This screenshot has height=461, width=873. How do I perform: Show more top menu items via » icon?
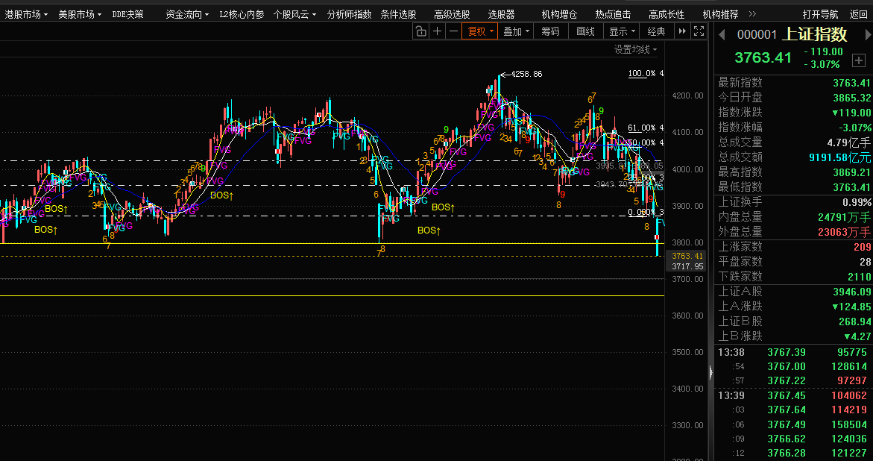(x=752, y=14)
